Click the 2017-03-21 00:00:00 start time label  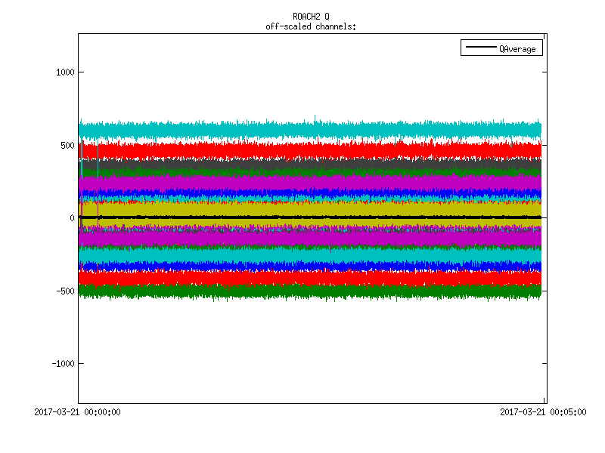78,412
